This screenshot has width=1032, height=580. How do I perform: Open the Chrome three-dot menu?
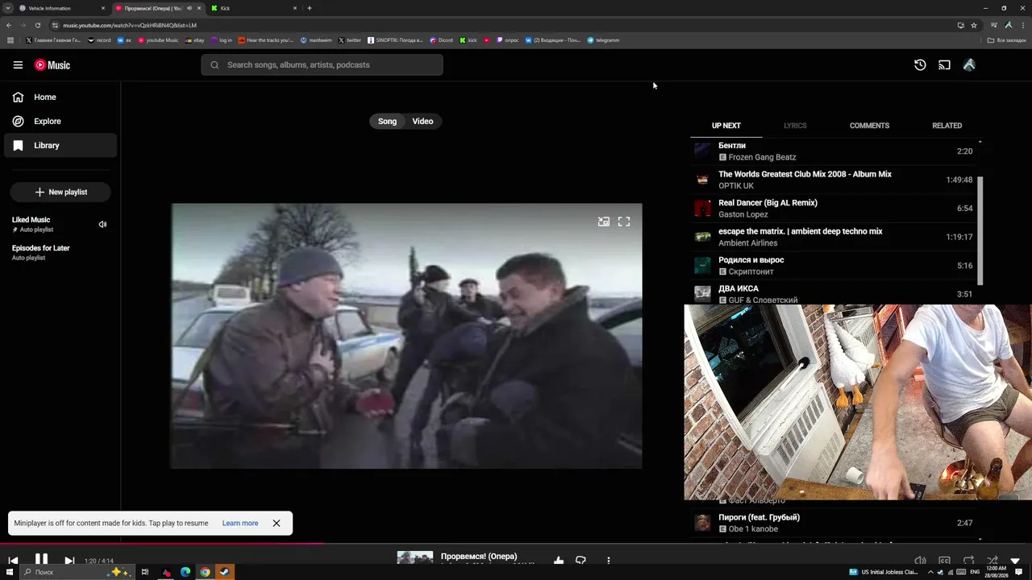click(x=1023, y=25)
